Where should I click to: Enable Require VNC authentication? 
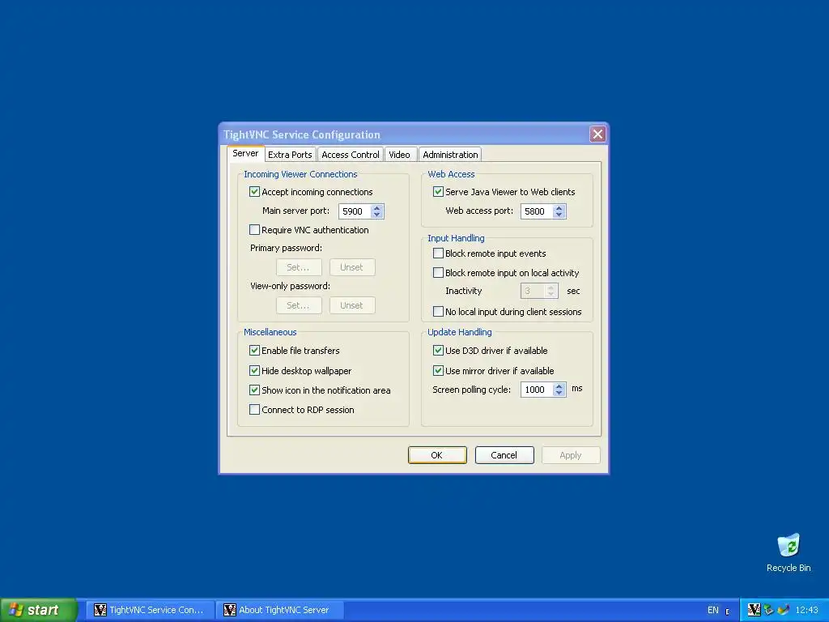click(254, 229)
